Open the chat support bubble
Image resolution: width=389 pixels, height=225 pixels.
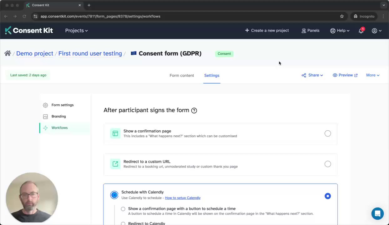(x=377, y=214)
